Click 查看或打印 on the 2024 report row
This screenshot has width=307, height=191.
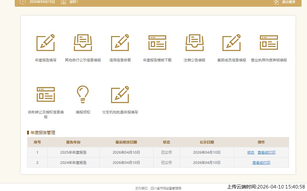click(x=261, y=163)
